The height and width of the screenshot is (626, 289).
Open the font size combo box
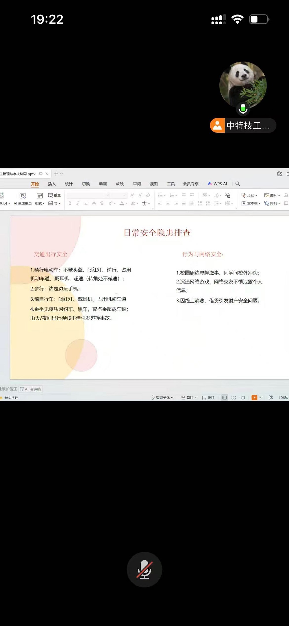[118, 195]
